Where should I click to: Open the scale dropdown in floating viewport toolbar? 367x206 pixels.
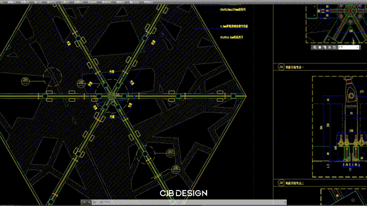pyautogui.click(x=357, y=47)
